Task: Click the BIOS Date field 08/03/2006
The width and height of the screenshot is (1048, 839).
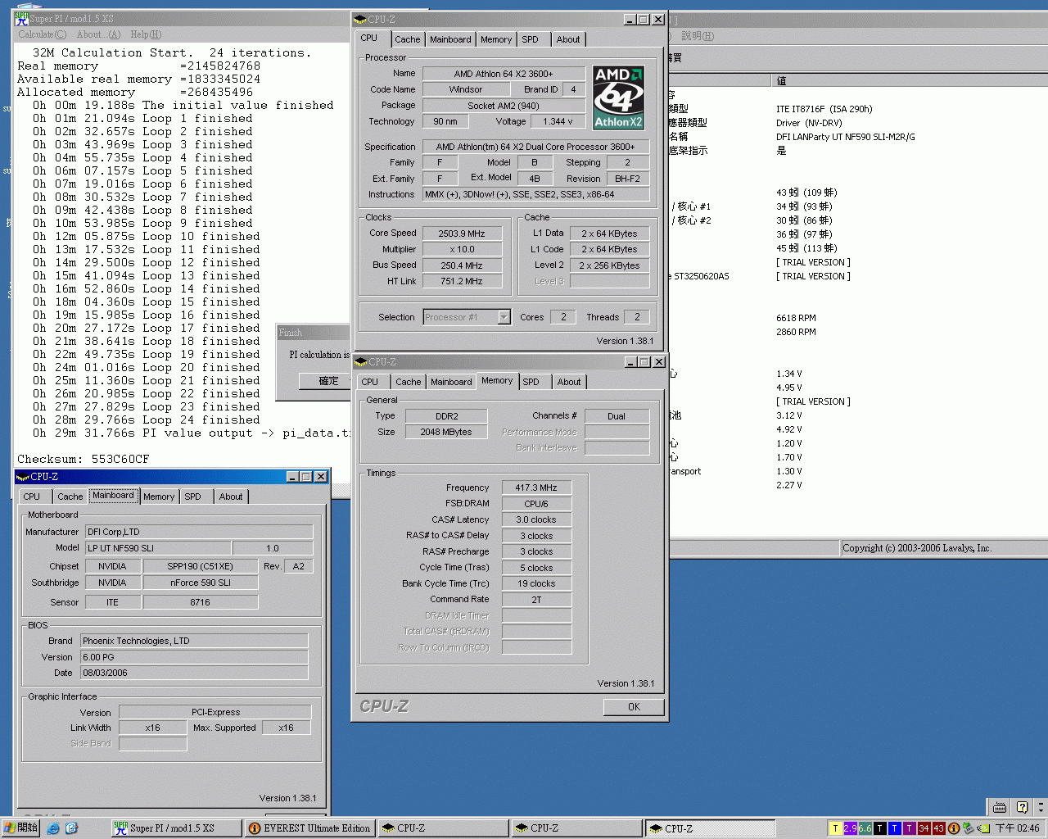Action: (194, 673)
